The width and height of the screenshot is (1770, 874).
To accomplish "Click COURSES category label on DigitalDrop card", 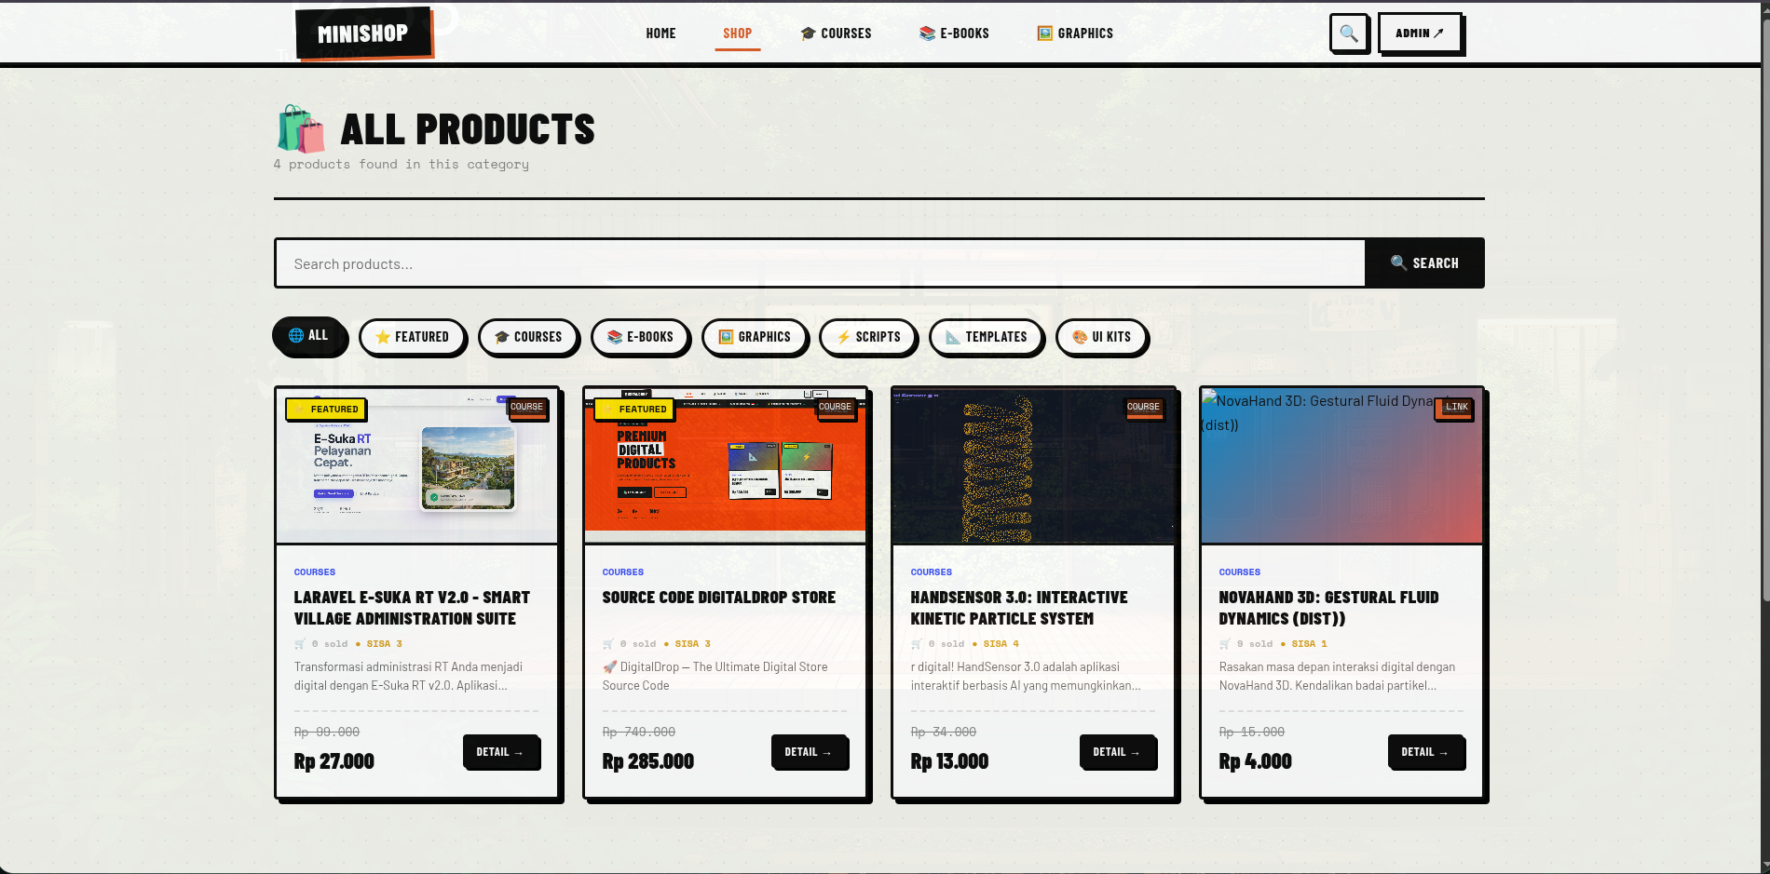I will [x=623, y=572].
